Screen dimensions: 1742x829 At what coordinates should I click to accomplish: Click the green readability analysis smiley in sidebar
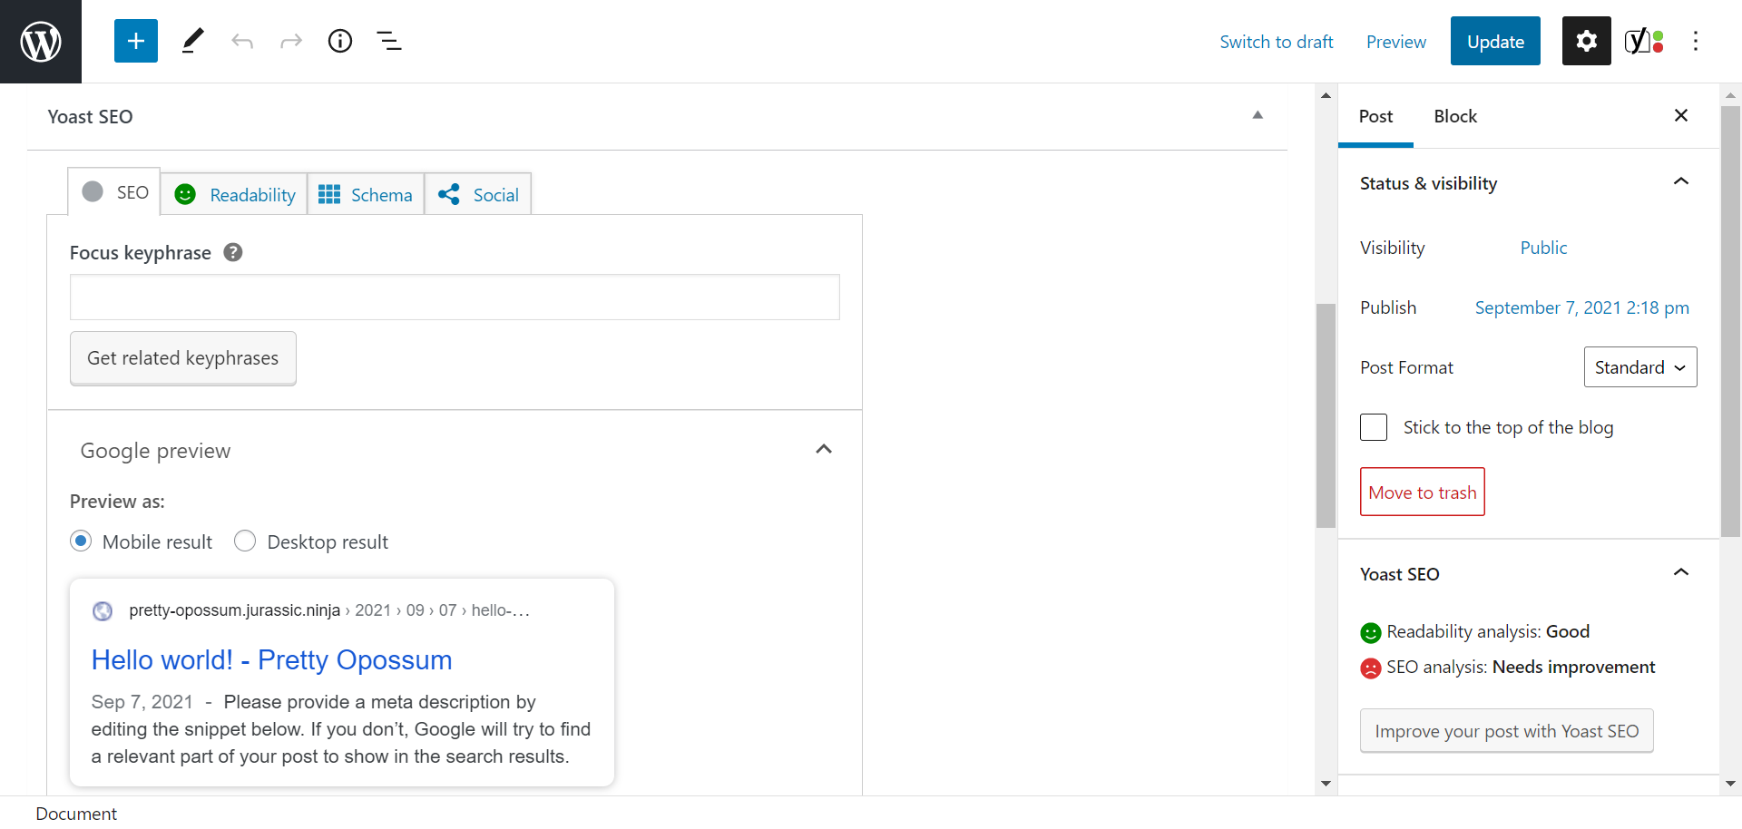coord(1371,633)
